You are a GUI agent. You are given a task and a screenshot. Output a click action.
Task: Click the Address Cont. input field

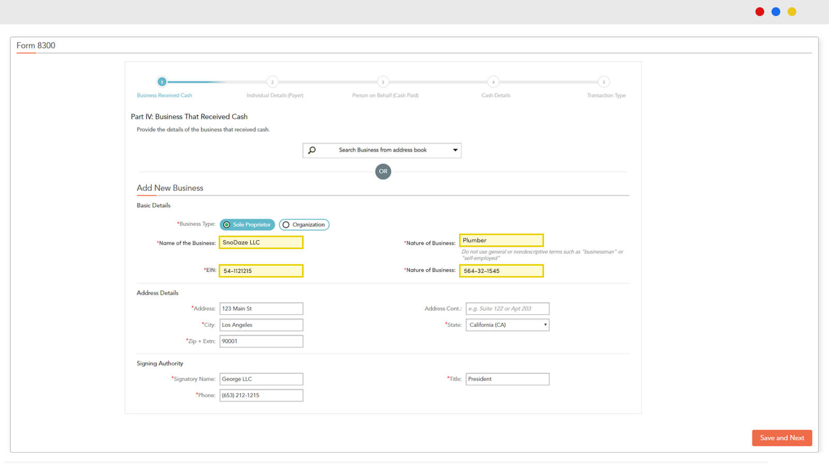click(x=507, y=309)
